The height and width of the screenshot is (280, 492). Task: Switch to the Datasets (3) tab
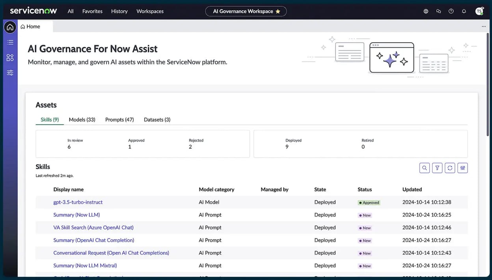point(157,119)
